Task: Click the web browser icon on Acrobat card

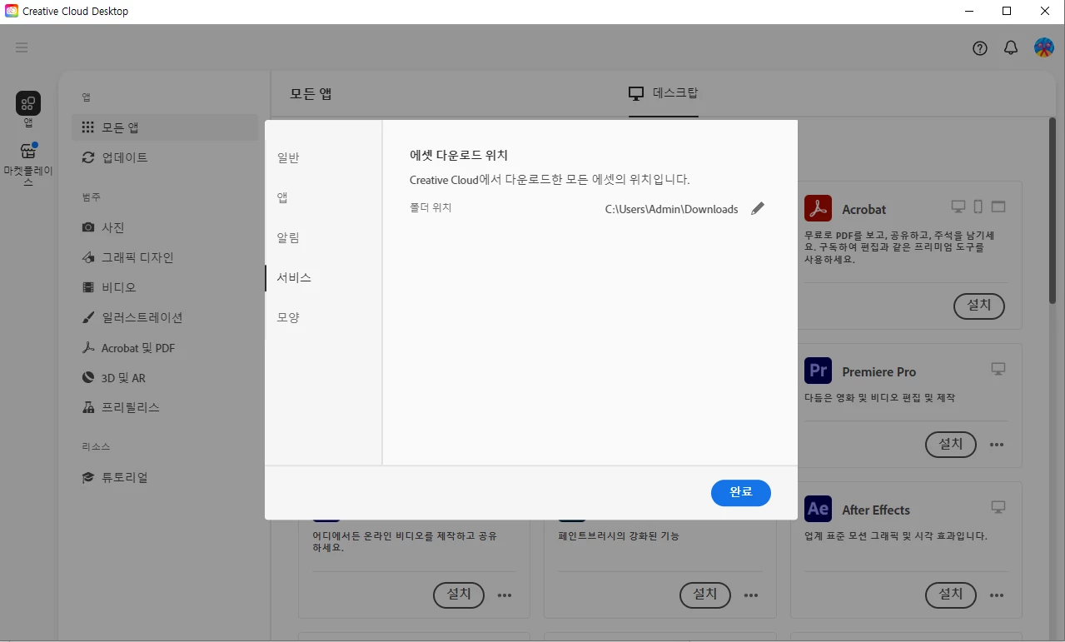Action: 998,207
